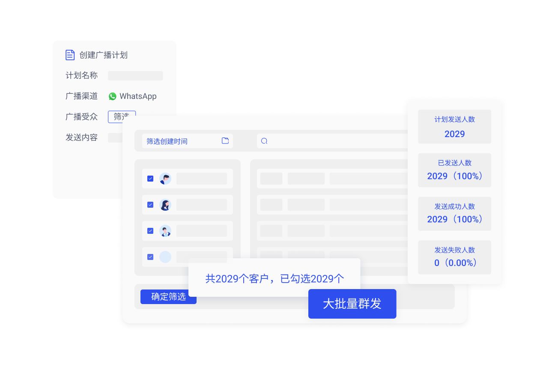The width and height of the screenshot is (552, 391).
Task: Open the 筛选创建时间 filter dropdown
Action: pyautogui.click(x=188, y=141)
